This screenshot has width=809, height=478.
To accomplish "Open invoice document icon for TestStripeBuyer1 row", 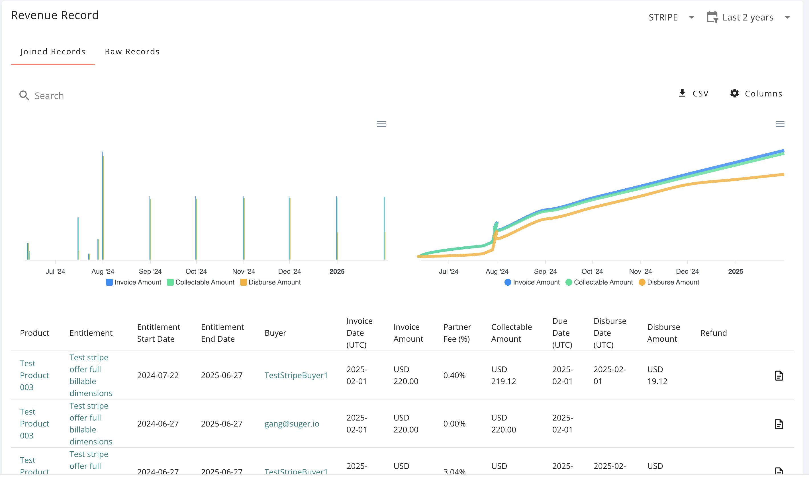I will coord(779,376).
